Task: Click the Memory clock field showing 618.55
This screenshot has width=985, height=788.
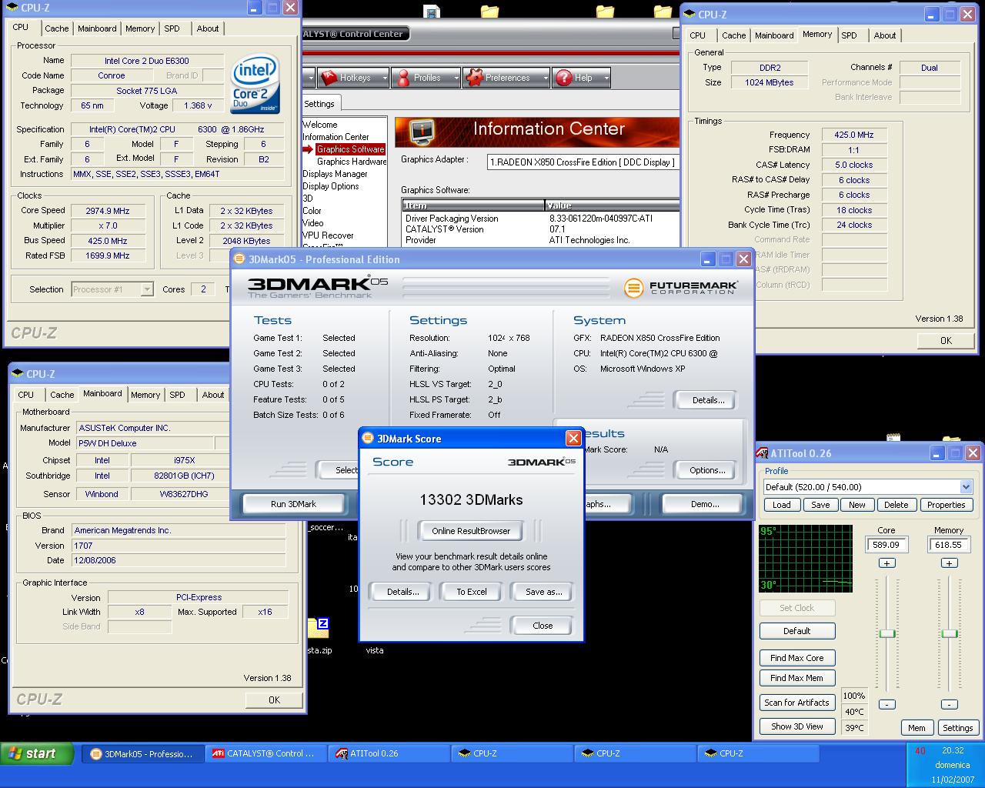Action: (949, 545)
